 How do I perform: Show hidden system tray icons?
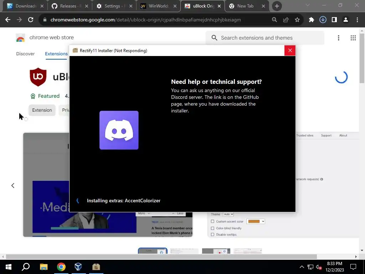click(302, 267)
